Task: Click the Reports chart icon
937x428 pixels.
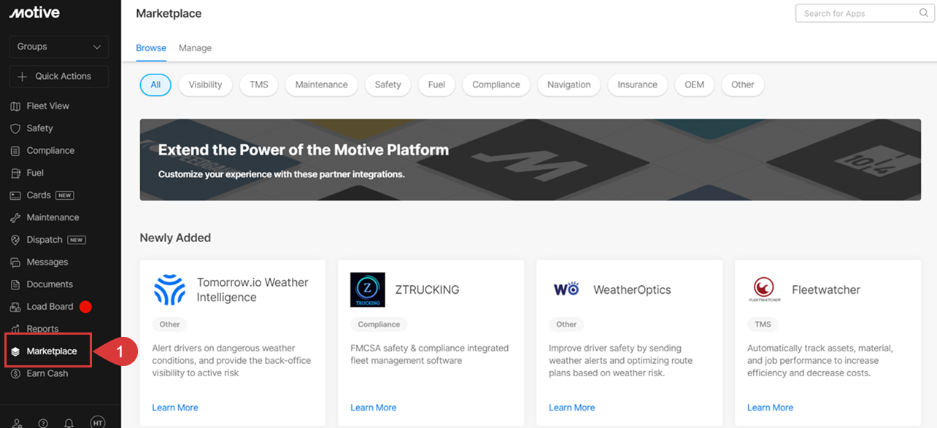Action: [x=15, y=330]
